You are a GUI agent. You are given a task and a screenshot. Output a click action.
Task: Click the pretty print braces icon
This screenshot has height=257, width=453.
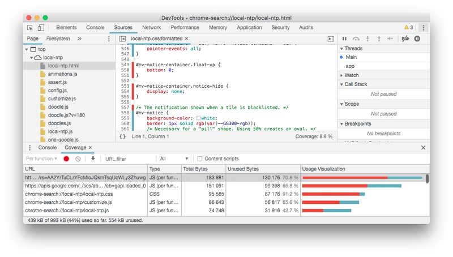pos(122,136)
